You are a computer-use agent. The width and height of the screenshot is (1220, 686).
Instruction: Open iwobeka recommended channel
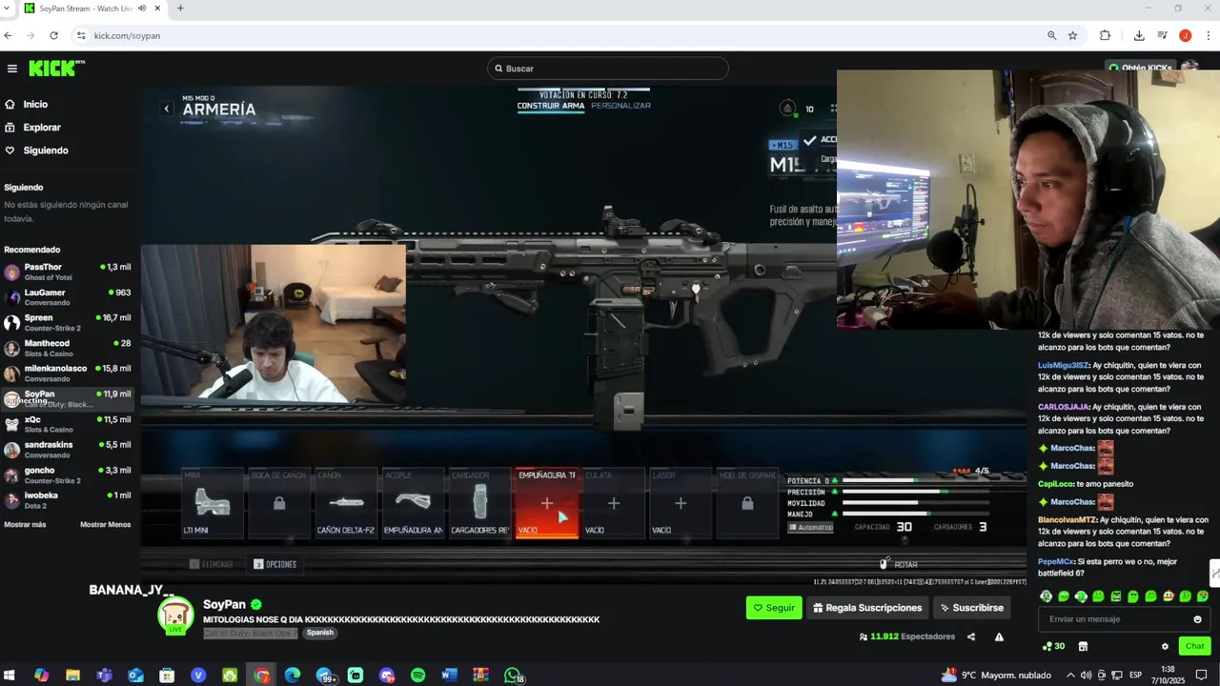(x=67, y=500)
